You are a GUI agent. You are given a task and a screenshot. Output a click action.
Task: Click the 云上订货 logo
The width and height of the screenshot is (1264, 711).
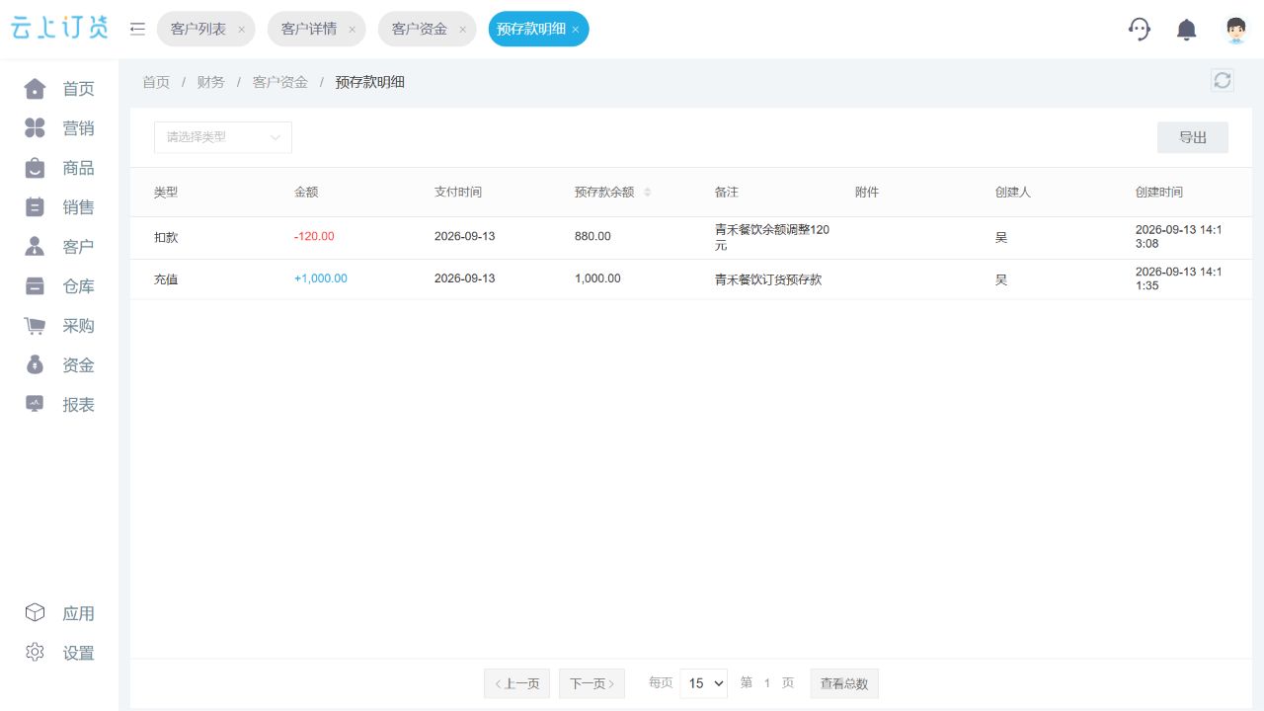pos(59,29)
